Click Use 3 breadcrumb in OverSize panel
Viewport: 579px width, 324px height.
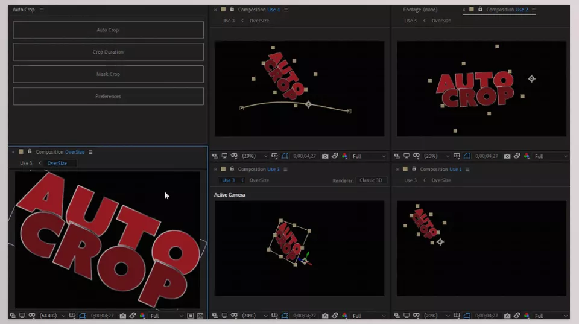[x=26, y=163]
